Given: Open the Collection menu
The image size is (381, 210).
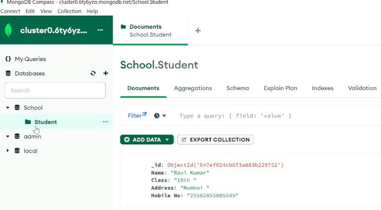Looking at the screenshot, I should point(69,11).
